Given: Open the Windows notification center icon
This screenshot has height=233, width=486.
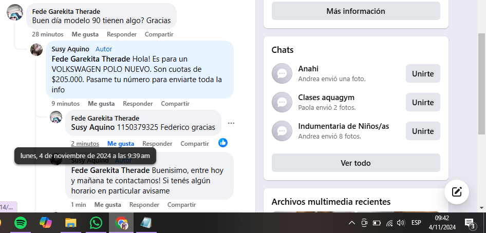Looking at the screenshot, I should click(470, 223).
